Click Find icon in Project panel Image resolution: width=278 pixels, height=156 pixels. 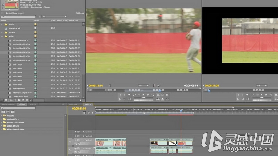point(15,100)
